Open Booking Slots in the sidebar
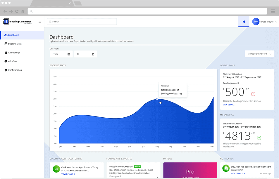This screenshot has width=279, height=179. coord(15,44)
